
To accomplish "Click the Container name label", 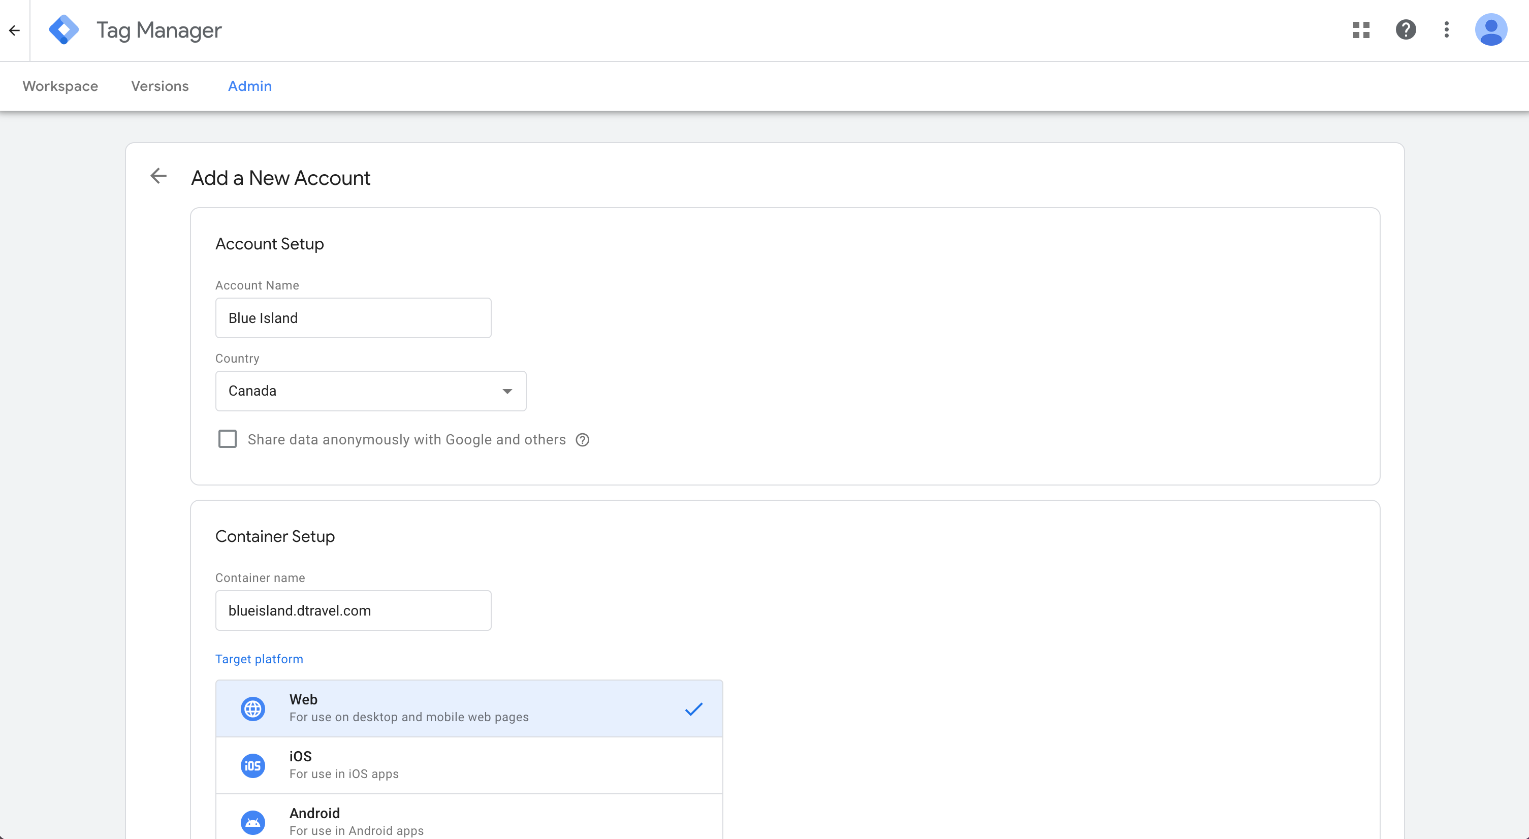I will (x=260, y=578).
